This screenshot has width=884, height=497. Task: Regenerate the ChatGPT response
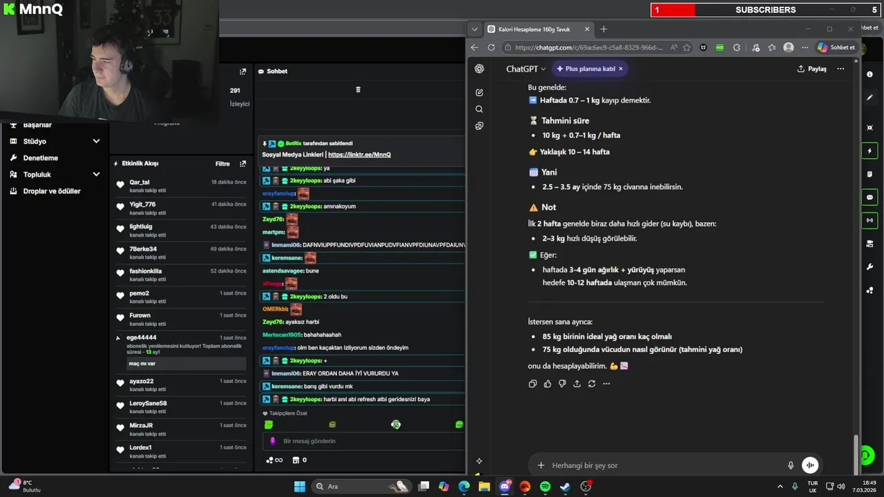pos(592,384)
